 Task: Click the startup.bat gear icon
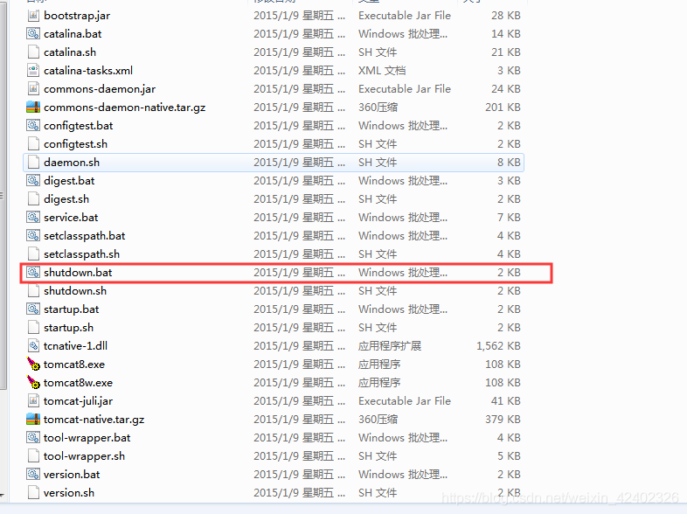33,309
